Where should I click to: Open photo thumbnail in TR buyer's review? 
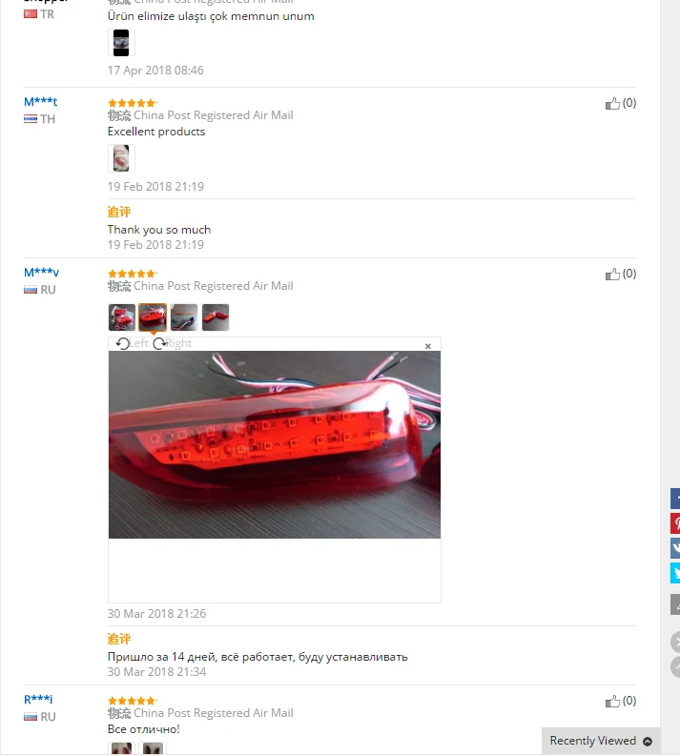coord(121,43)
